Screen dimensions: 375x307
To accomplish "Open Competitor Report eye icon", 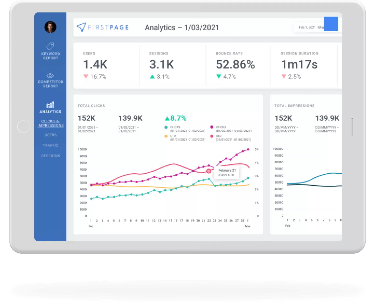I will 50,75.
